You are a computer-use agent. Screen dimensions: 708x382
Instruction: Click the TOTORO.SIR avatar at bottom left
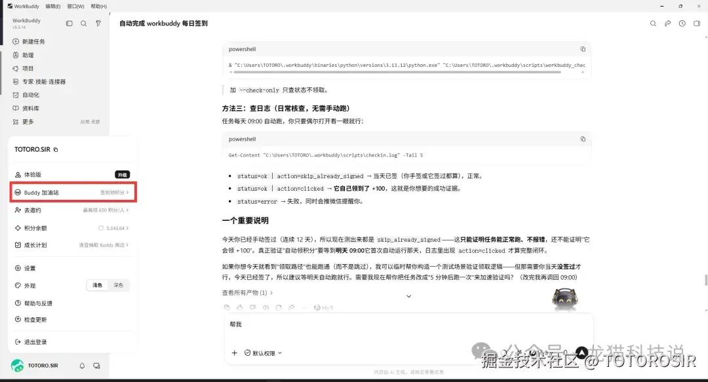click(x=17, y=366)
